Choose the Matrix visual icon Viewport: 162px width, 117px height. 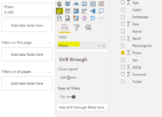click(76, 11)
